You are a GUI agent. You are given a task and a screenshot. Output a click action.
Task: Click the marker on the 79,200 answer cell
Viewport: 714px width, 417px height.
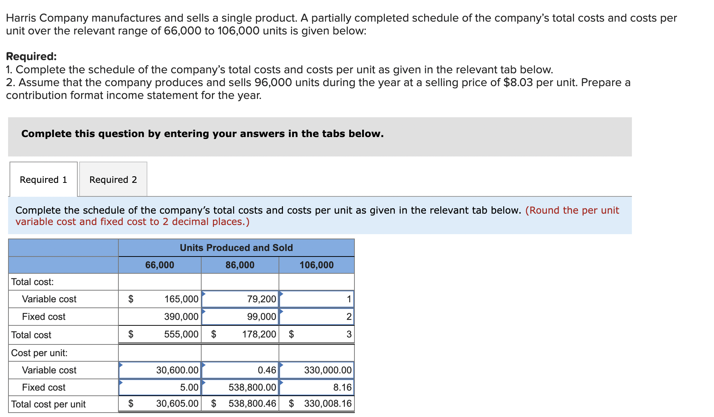(x=204, y=293)
